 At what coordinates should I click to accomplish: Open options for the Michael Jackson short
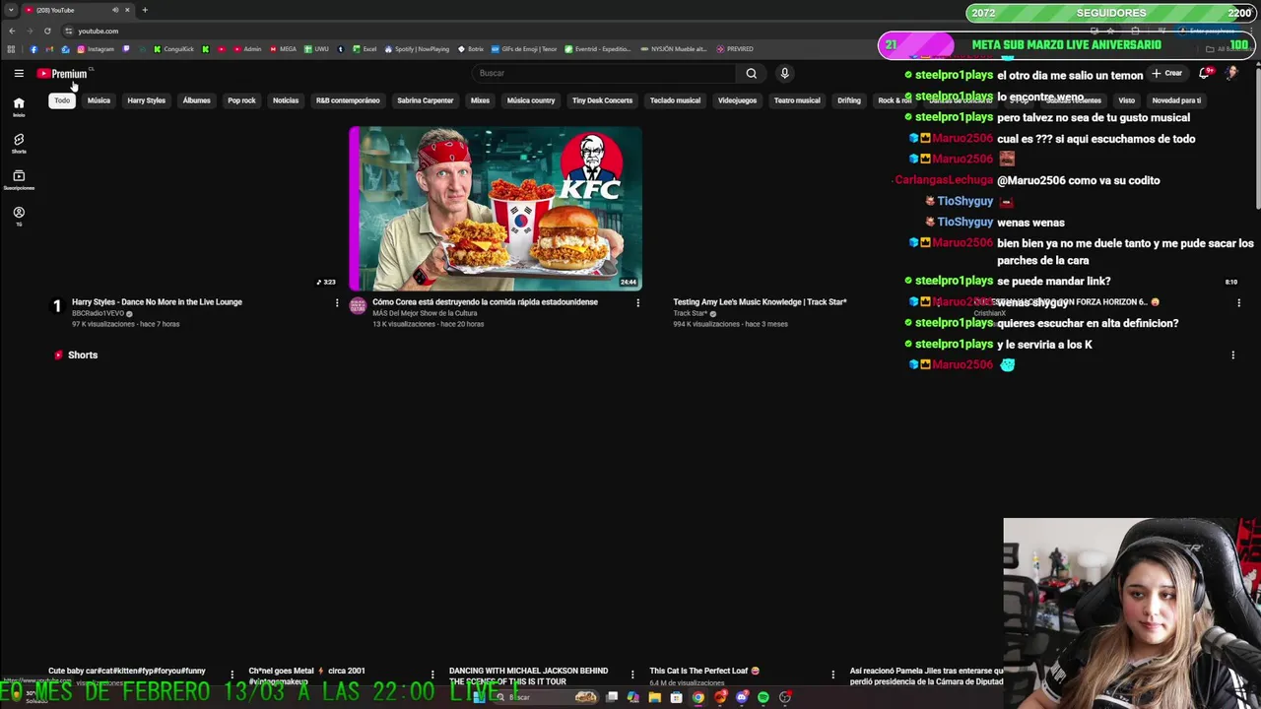[632, 675]
